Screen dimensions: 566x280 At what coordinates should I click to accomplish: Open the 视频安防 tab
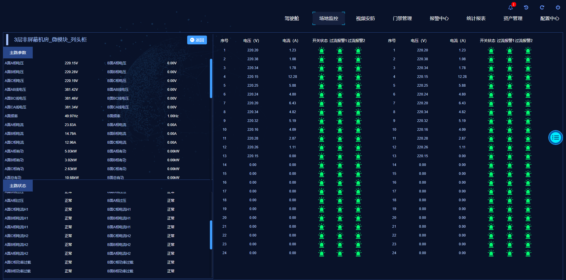365,18
